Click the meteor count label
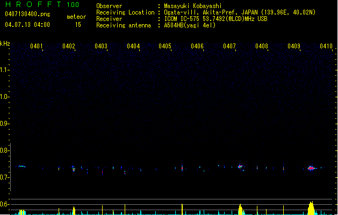The width and height of the screenshot is (338, 215). pos(76,17)
